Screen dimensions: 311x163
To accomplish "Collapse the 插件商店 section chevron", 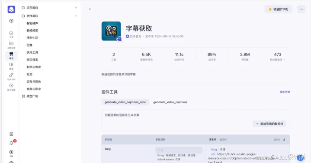I will point(76,16).
